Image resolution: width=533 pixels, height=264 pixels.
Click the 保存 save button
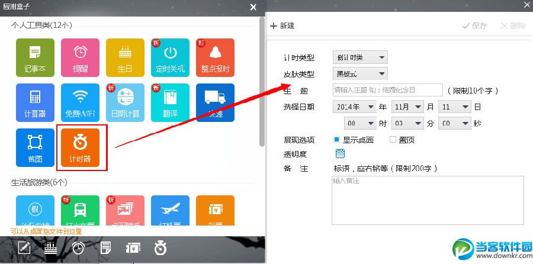point(474,26)
